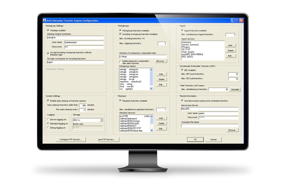Image resolution: width=286 pixels, height=182 pixels.
Task: Click the Workgroup Settings Password field
Action: coord(84,47)
